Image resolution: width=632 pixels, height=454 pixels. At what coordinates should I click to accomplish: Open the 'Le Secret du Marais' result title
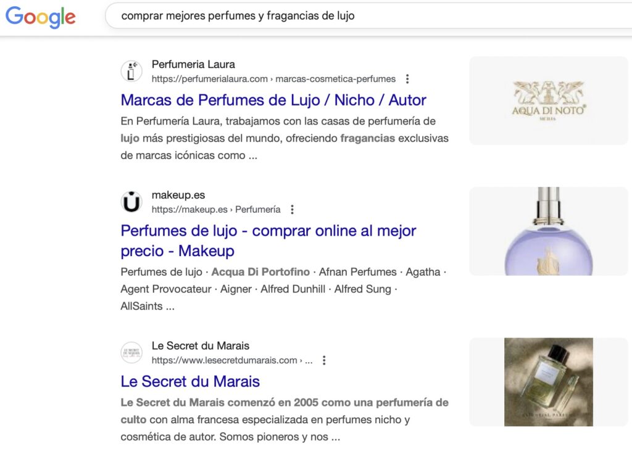pos(190,381)
